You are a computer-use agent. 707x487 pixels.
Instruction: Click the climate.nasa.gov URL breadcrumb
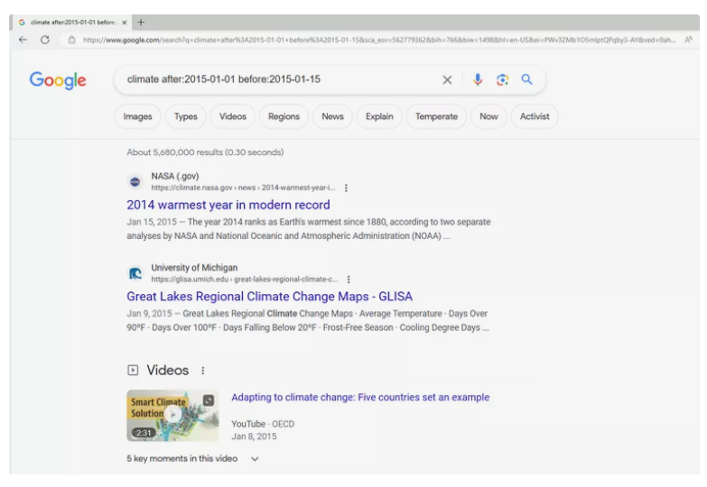pyautogui.click(x=243, y=188)
